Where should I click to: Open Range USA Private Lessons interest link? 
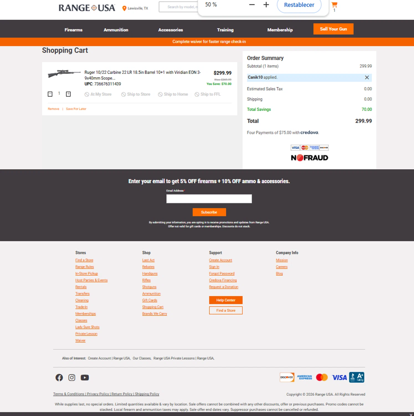click(x=184, y=358)
